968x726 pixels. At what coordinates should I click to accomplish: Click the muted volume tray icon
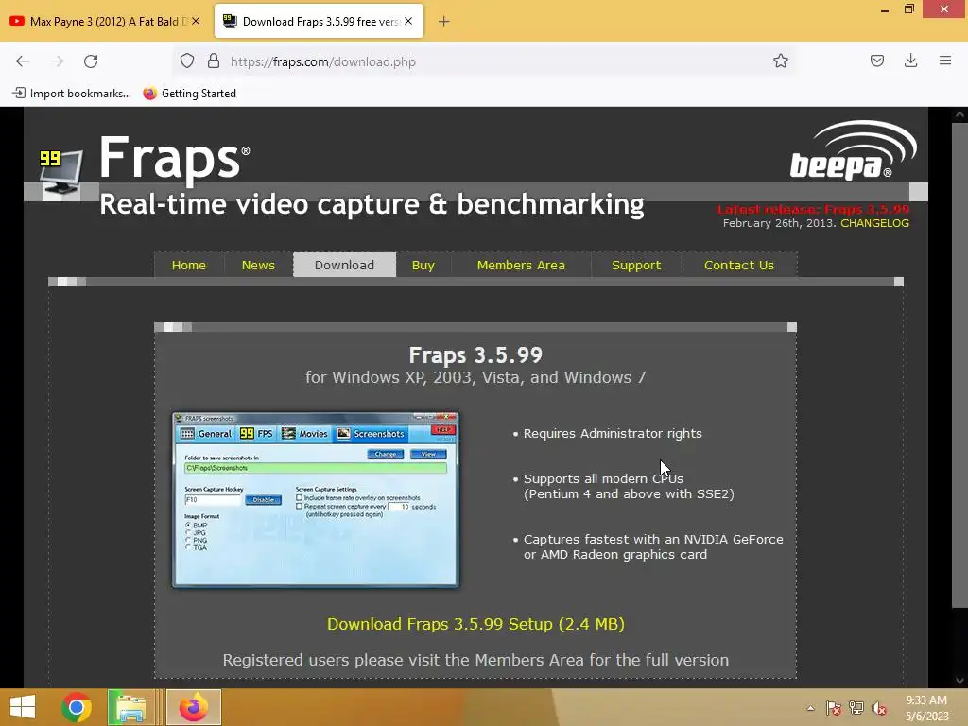pos(879,708)
